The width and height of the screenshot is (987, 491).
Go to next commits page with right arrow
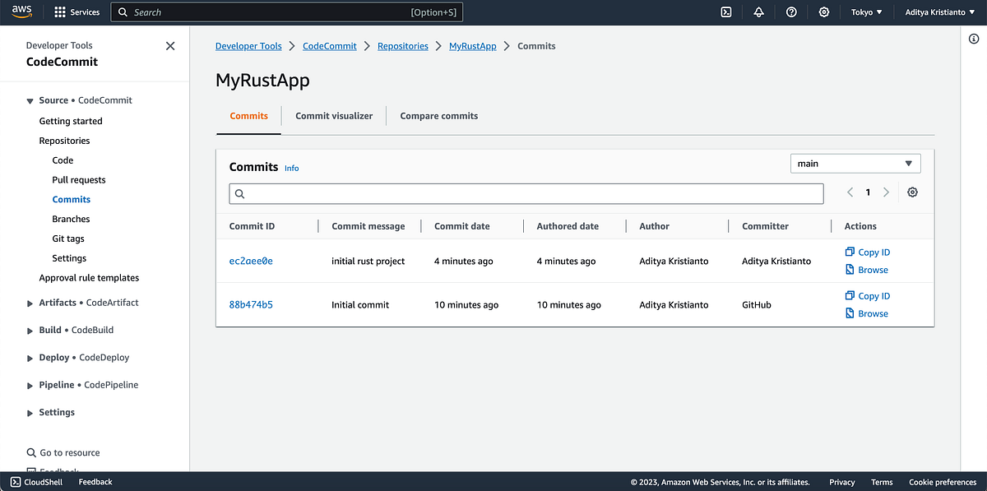[886, 192]
